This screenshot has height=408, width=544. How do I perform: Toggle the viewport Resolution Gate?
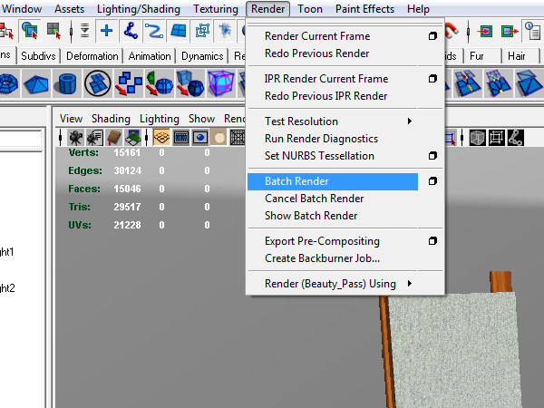point(200,138)
